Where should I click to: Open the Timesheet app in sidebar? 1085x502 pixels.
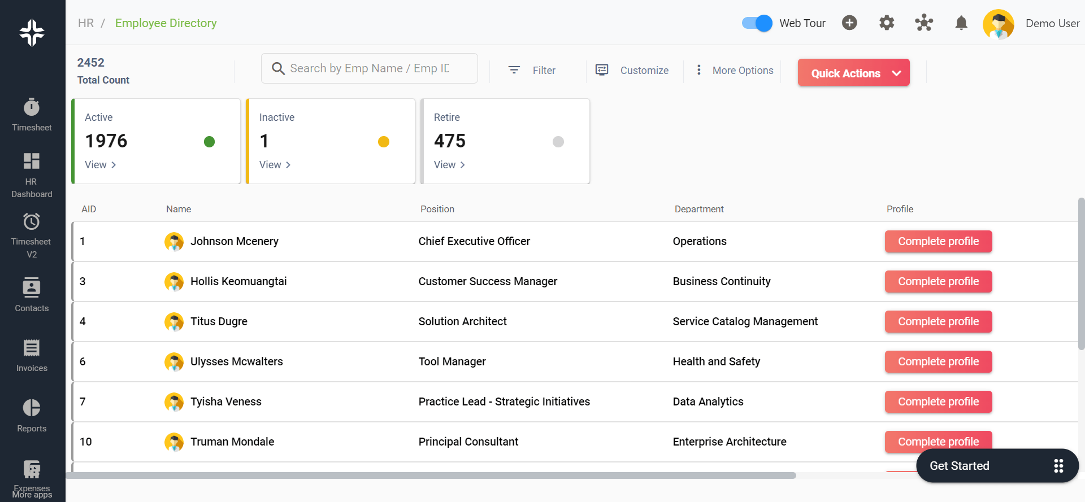point(32,115)
